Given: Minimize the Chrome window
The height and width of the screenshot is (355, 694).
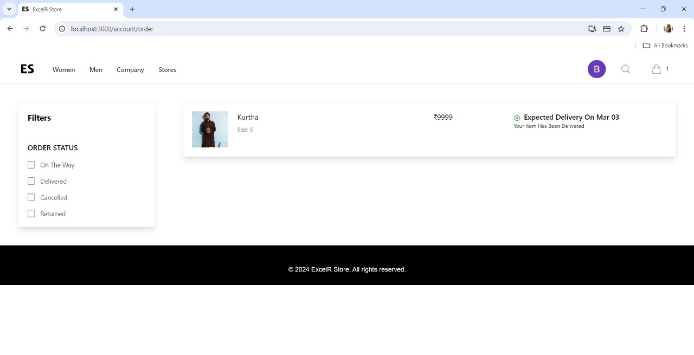Looking at the screenshot, I should (x=642, y=9).
